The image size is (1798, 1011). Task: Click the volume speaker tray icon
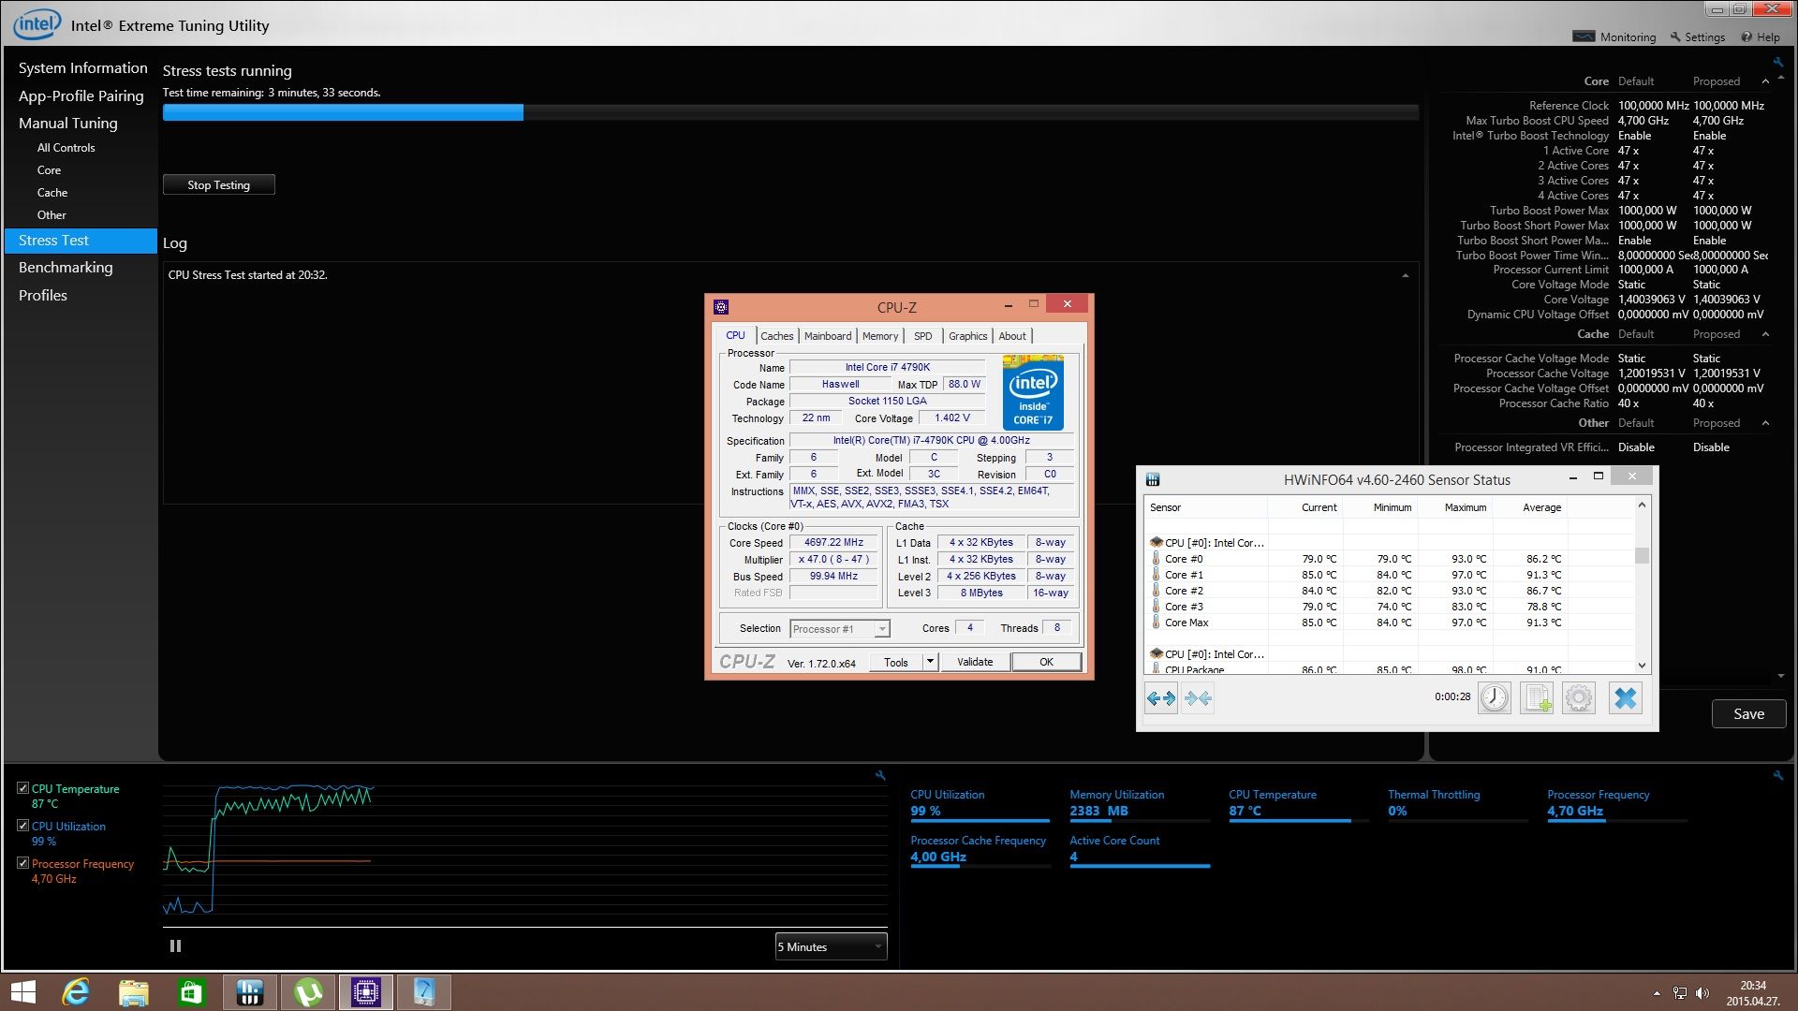click(1702, 993)
